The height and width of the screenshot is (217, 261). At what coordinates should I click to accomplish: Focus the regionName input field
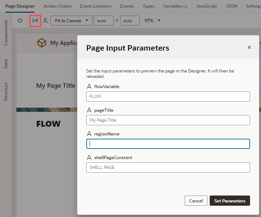tap(168, 144)
